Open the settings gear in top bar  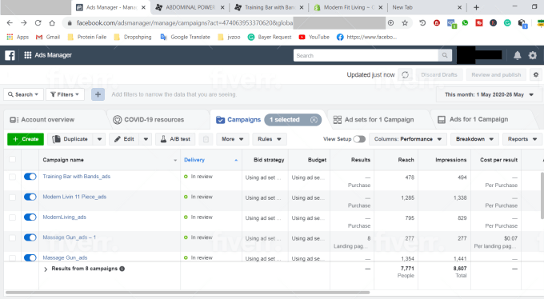click(533, 55)
